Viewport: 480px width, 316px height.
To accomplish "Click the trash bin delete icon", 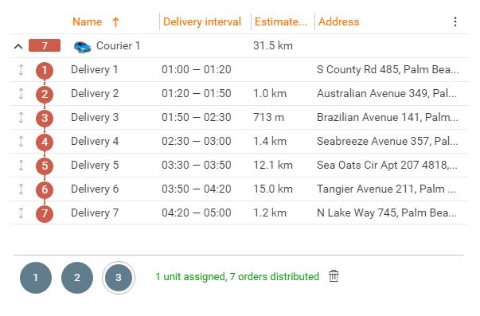I will pos(334,276).
